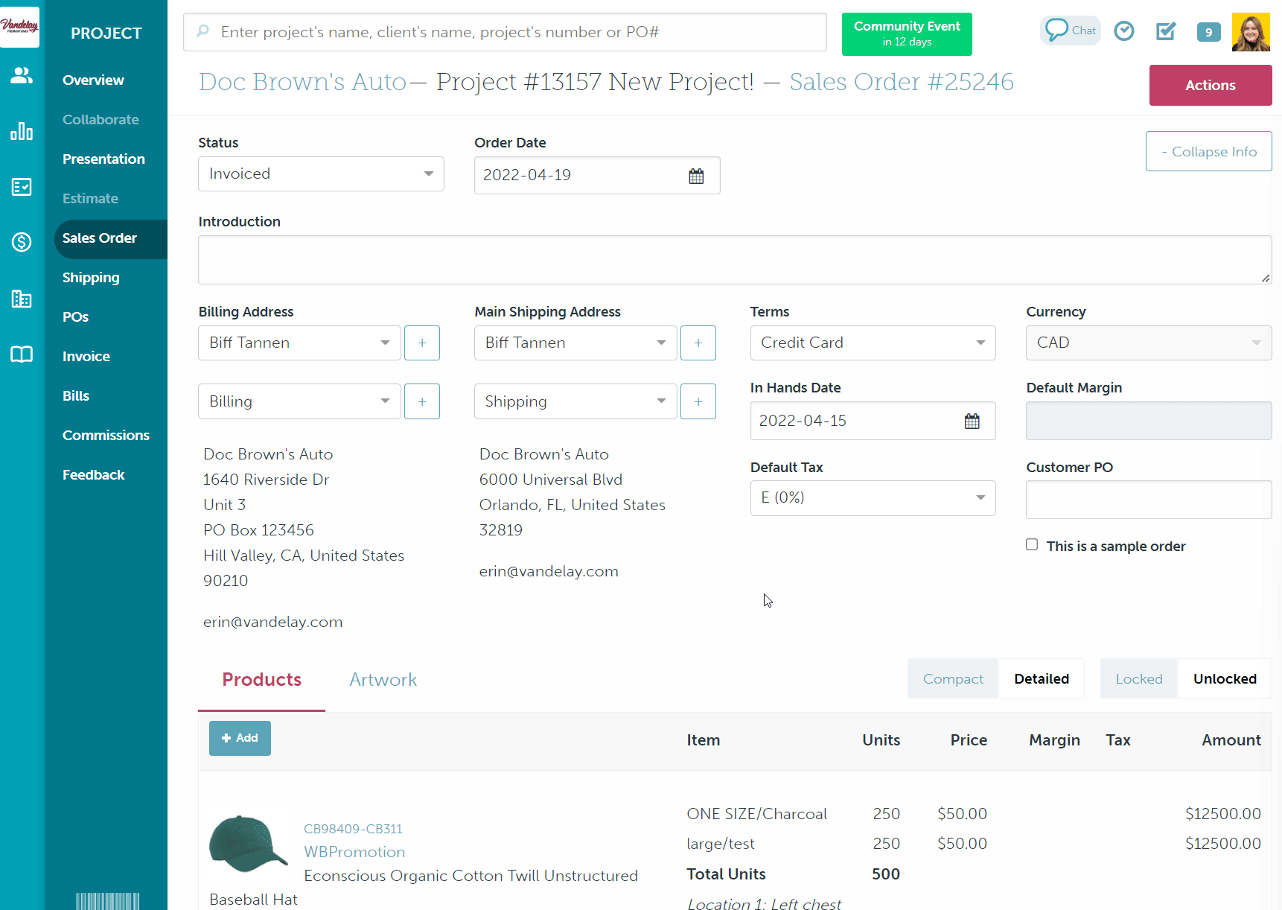Open the Order Date calendar picker

pos(696,176)
